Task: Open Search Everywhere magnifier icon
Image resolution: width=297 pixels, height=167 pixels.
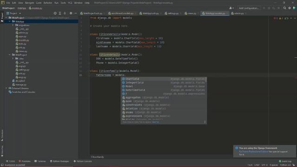Action: [284, 8]
